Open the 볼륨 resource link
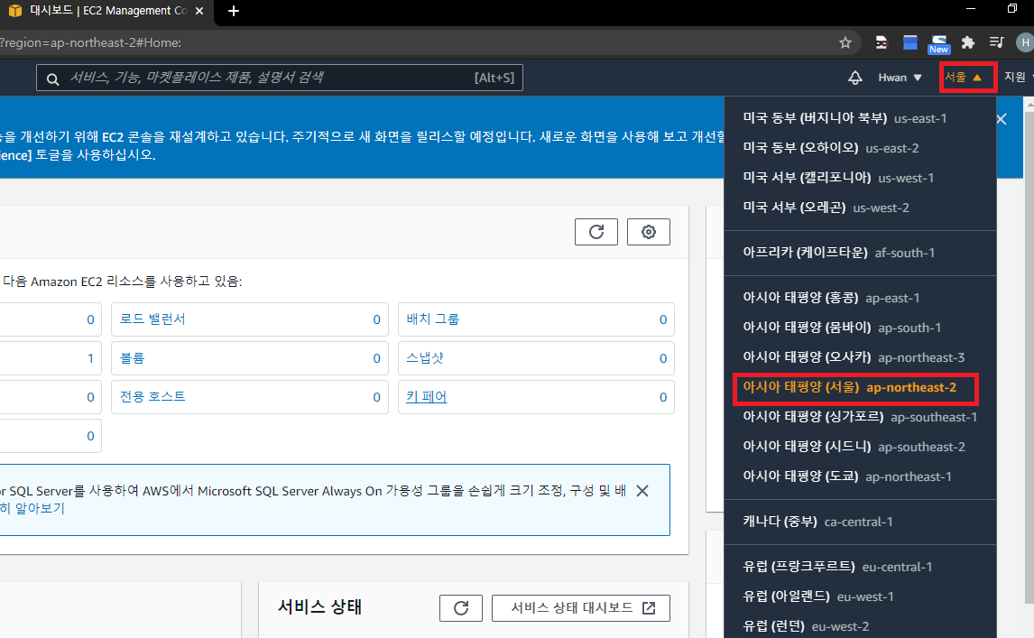The height and width of the screenshot is (638, 1034). click(x=132, y=357)
